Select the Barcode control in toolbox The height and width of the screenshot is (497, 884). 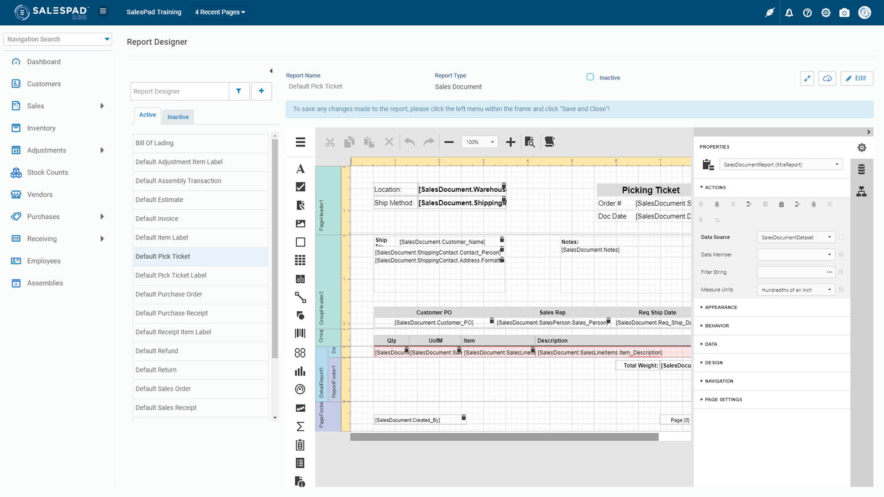point(300,333)
